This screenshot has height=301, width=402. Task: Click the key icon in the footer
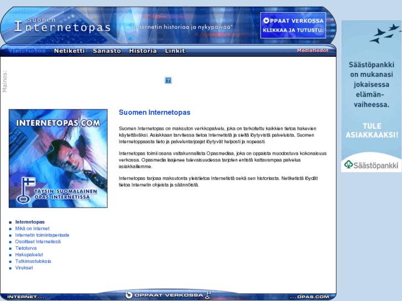(208, 295)
